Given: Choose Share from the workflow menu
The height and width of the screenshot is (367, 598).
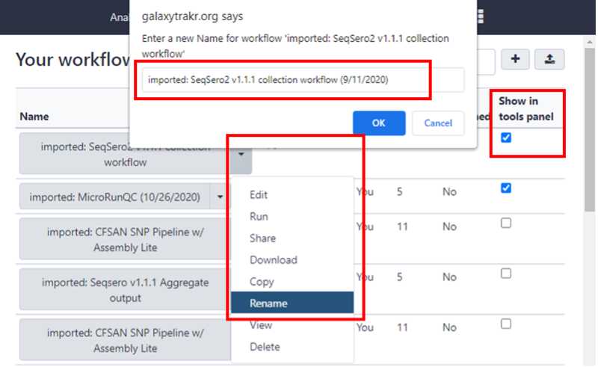Looking at the screenshot, I should coord(262,238).
